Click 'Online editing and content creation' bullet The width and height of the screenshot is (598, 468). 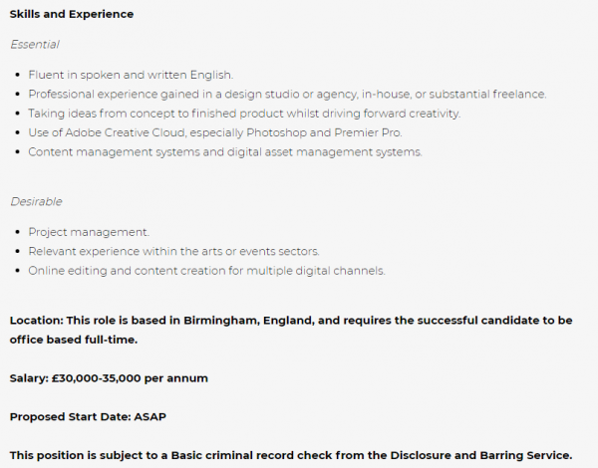click(x=206, y=271)
